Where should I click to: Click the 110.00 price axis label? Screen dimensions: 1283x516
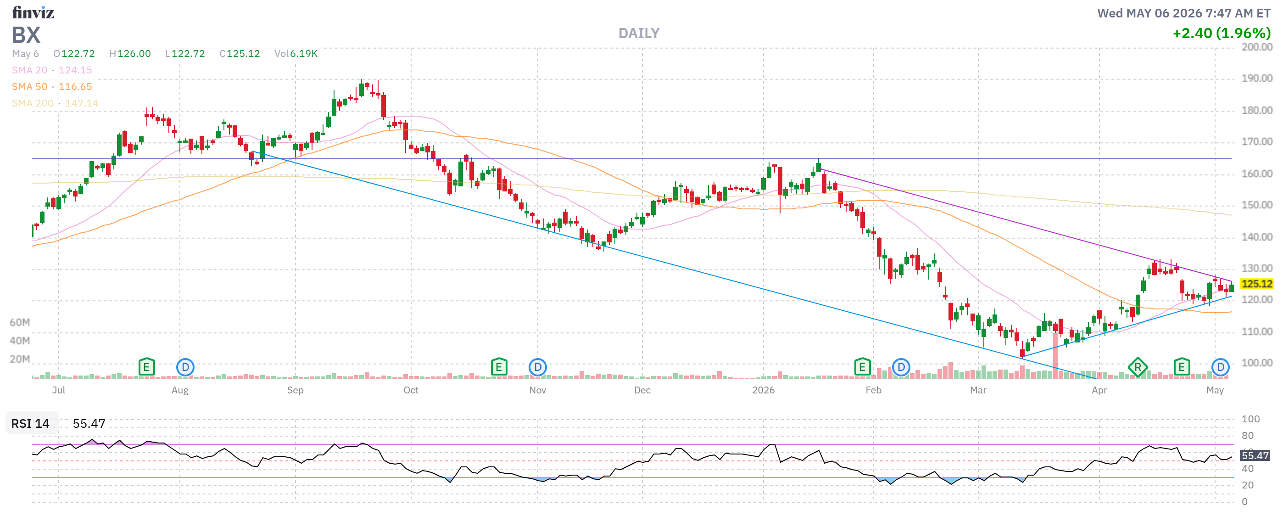pyautogui.click(x=1256, y=332)
